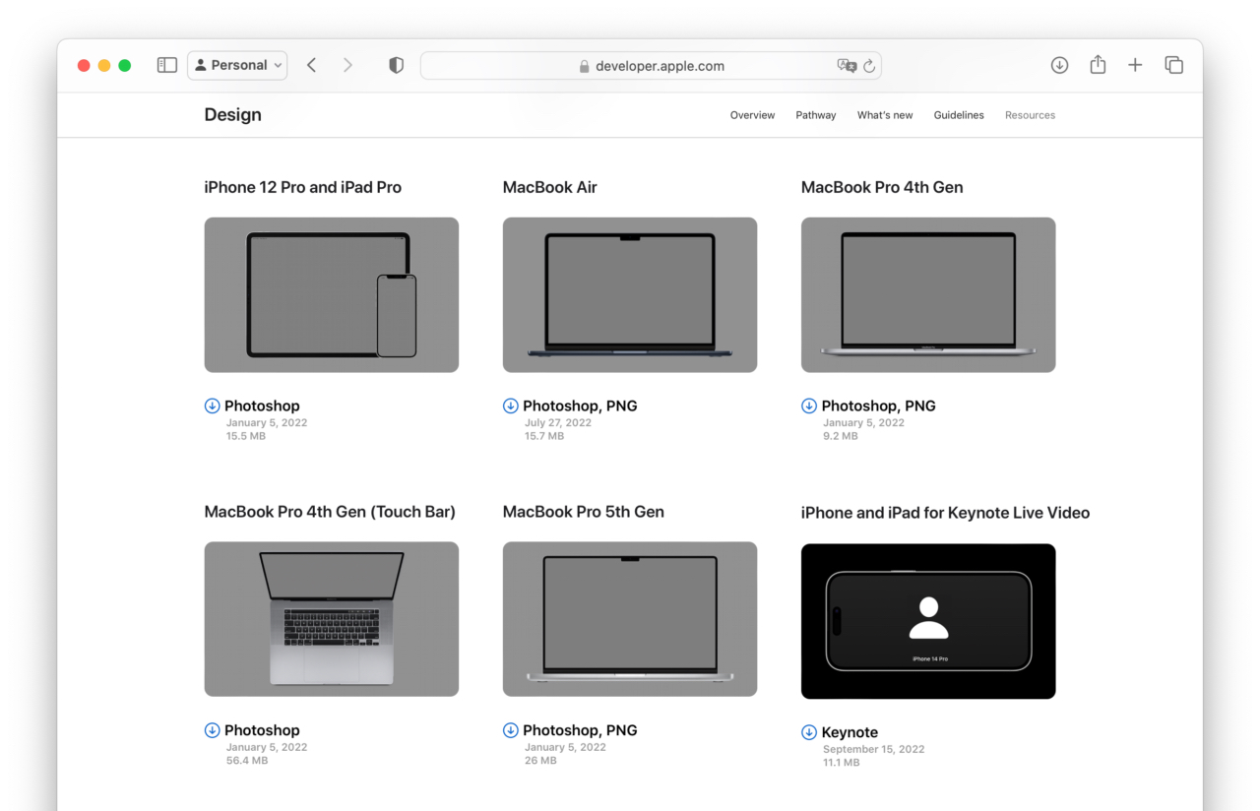The image size is (1260, 811).
Task: Click iPhone and iPad for Keynote Live Video heading
Action: point(945,513)
